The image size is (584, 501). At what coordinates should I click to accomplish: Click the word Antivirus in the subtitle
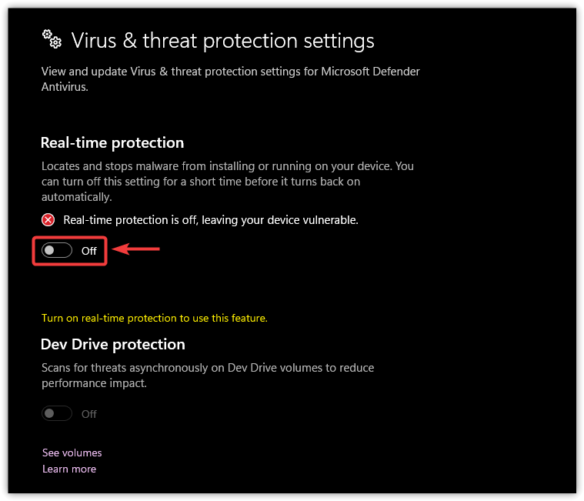(x=65, y=88)
